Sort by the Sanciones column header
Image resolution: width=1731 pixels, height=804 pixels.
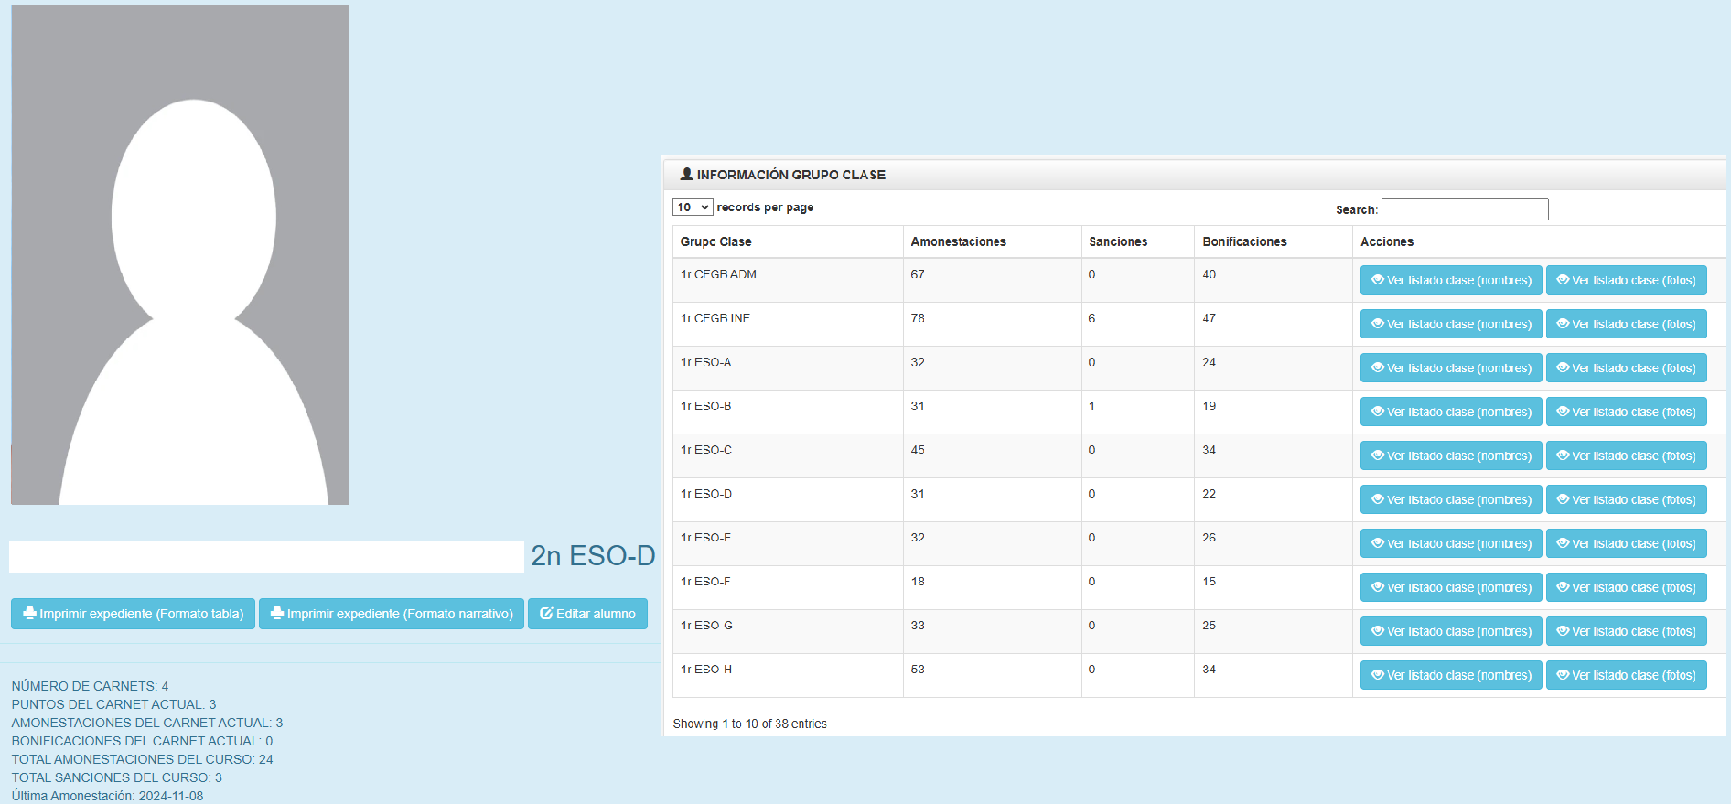click(x=1118, y=242)
